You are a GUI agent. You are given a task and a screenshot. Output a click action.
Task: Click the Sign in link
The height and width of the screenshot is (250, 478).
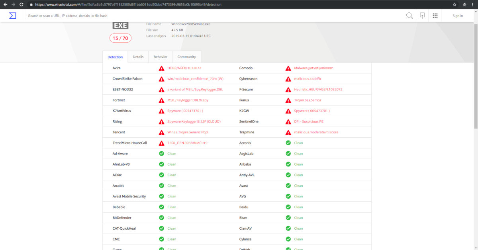coord(458,16)
